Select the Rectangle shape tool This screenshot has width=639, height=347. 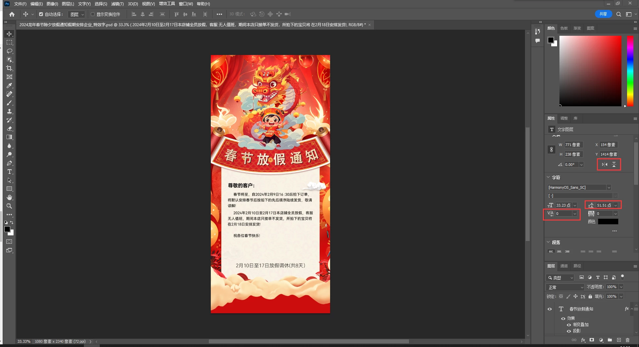click(9, 189)
